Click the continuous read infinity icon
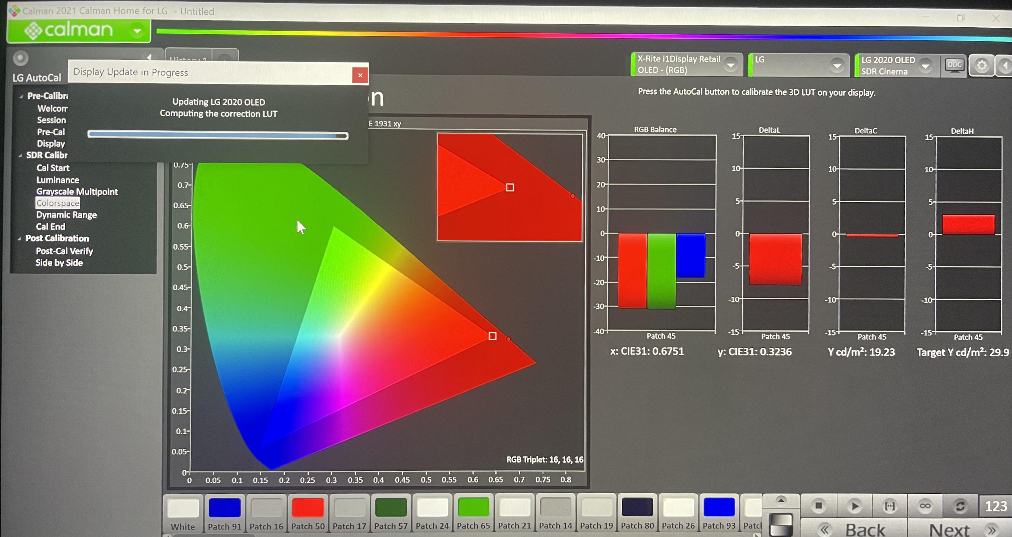This screenshot has width=1012, height=537. click(925, 506)
